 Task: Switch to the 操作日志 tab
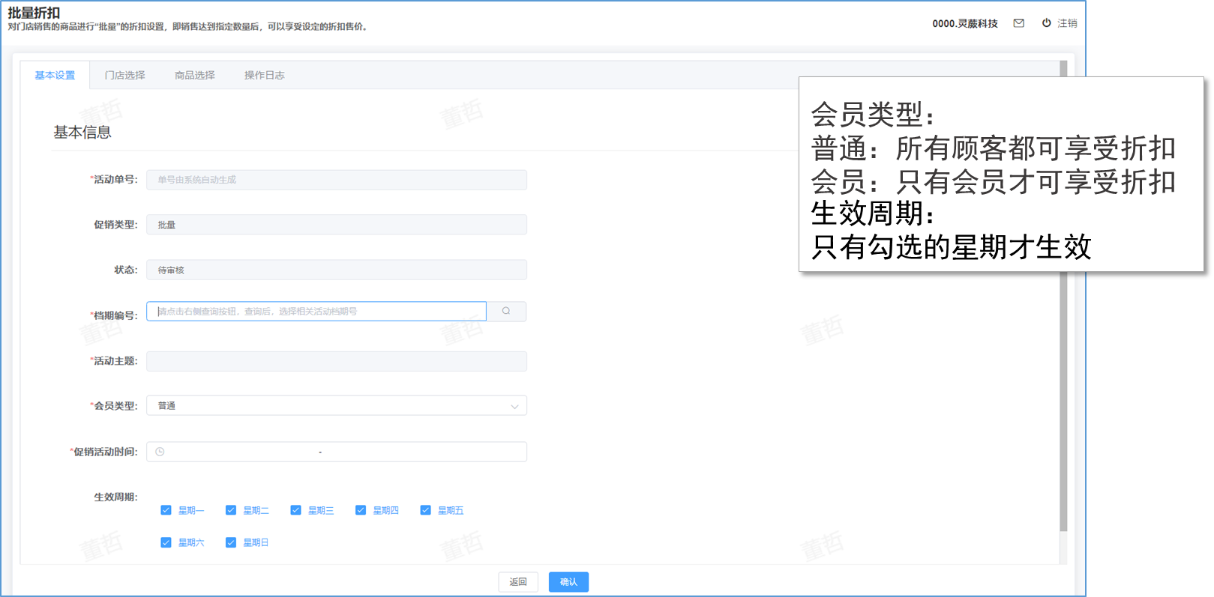click(x=264, y=75)
